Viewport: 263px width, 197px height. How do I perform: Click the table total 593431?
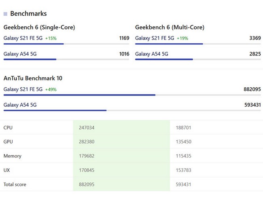(184, 184)
